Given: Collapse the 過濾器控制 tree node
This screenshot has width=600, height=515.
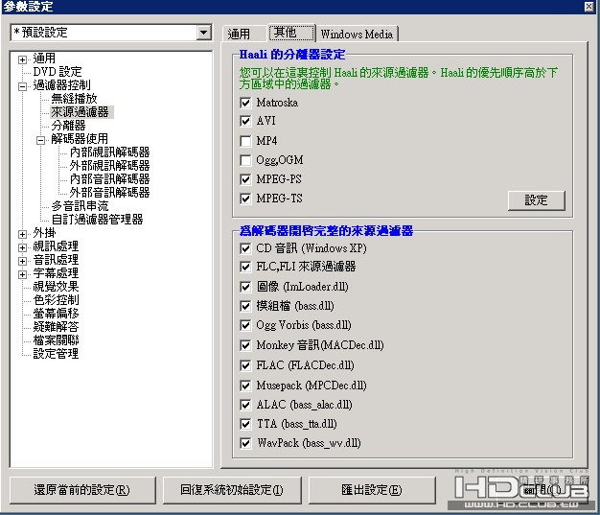Looking at the screenshot, I should coord(22,86).
